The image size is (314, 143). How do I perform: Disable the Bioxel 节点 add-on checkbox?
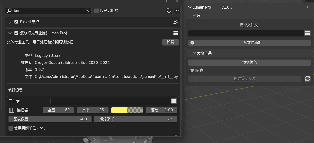click(x=16, y=22)
